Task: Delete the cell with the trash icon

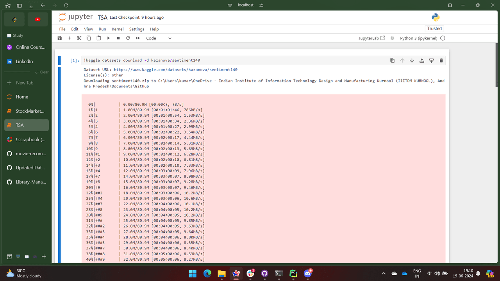Action: click(x=441, y=60)
